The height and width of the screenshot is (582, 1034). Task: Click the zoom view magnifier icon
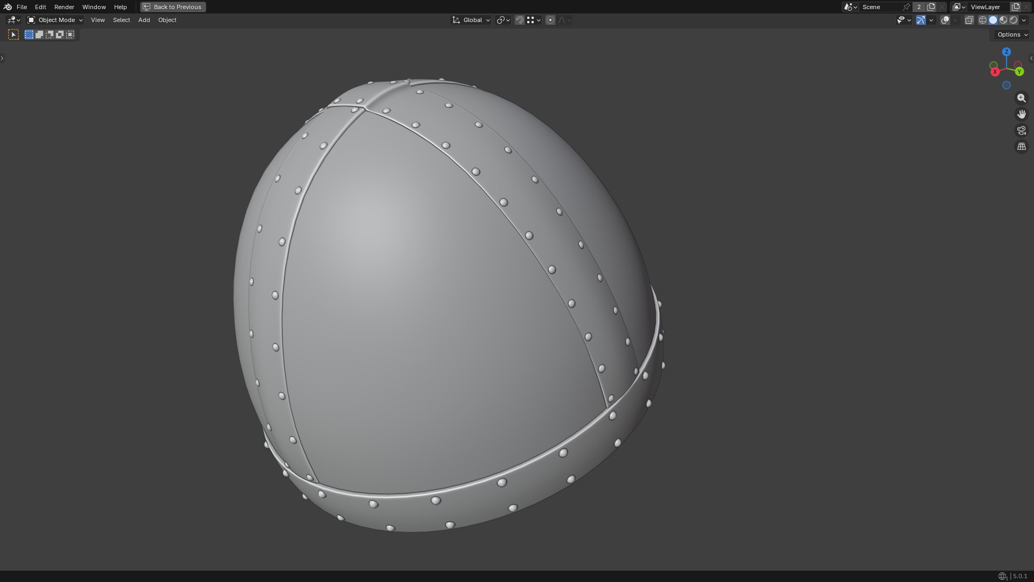[x=1022, y=98]
